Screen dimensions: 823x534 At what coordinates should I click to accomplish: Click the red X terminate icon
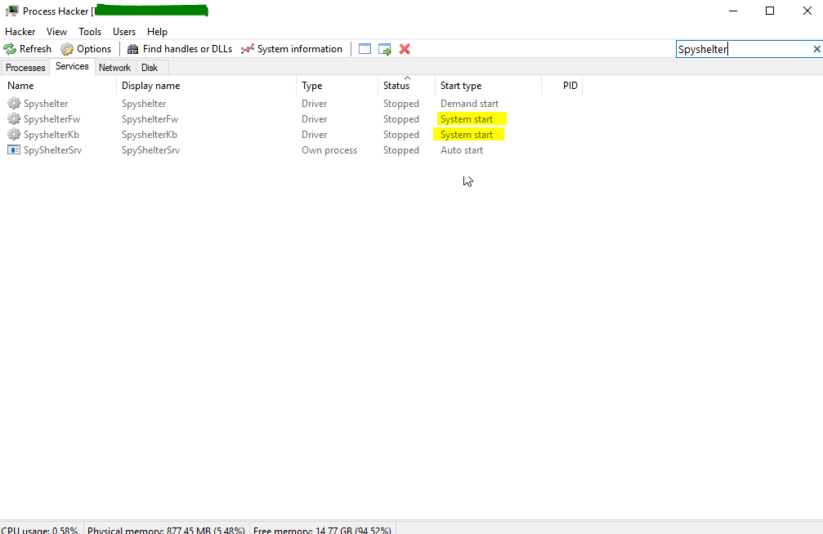(x=405, y=49)
